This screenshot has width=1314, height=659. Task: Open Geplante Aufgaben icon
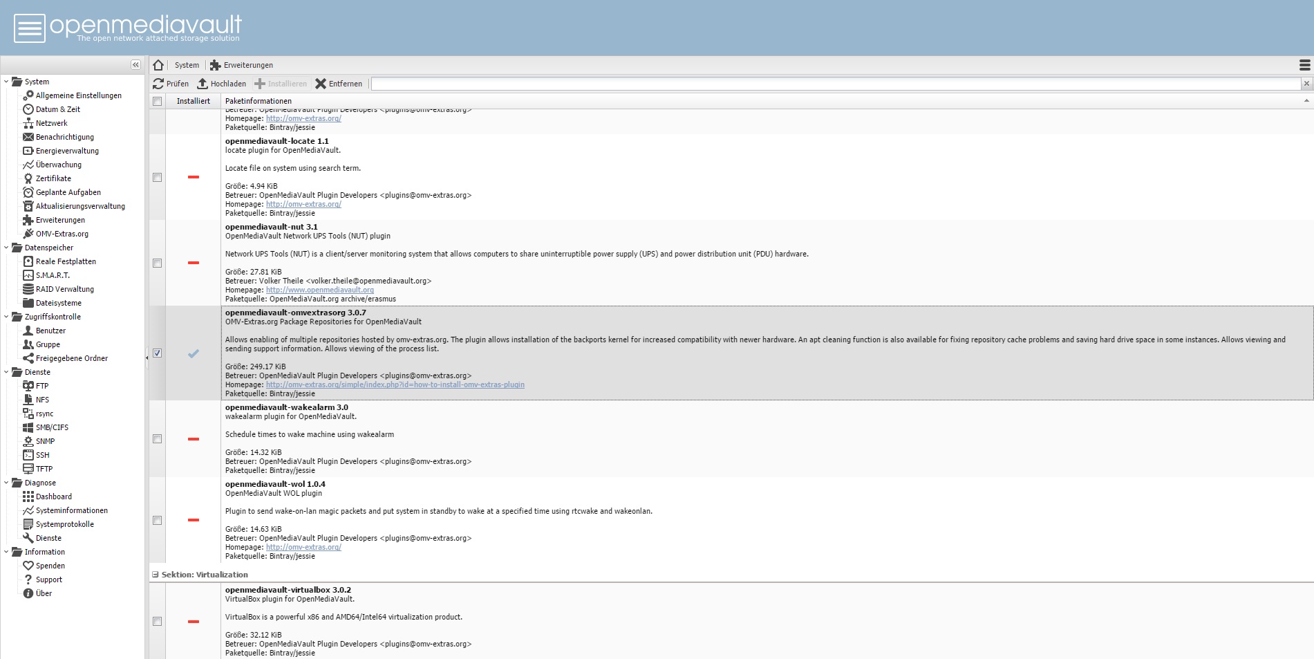(28, 192)
